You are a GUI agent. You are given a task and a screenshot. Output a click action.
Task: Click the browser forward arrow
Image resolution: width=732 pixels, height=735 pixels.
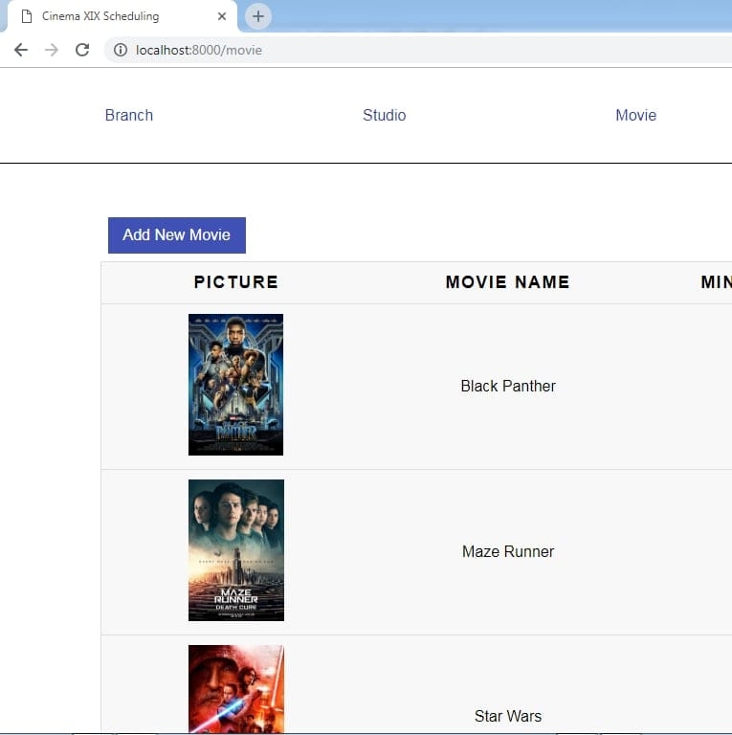(x=52, y=50)
